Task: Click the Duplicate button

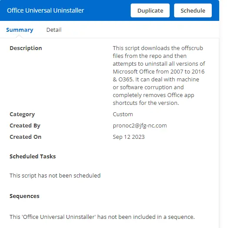Action: point(150,10)
